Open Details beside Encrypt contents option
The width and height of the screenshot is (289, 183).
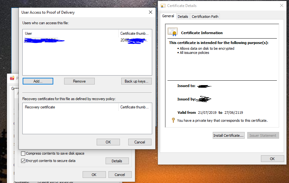tap(117, 161)
